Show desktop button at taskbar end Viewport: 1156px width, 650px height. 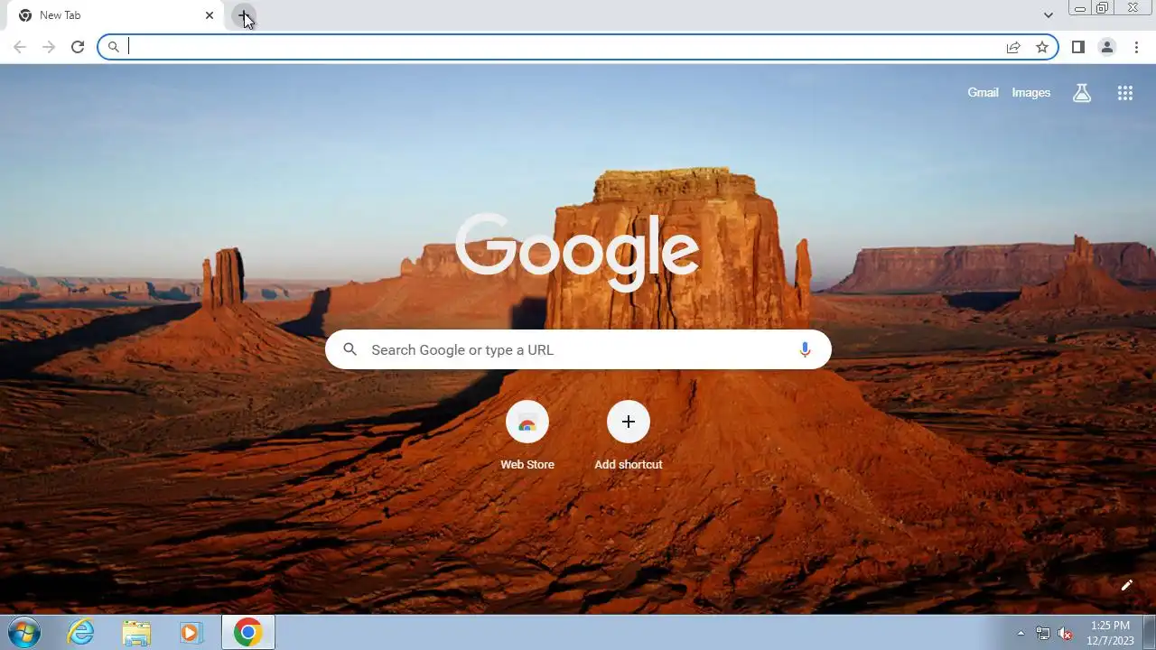pos(1149,632)
